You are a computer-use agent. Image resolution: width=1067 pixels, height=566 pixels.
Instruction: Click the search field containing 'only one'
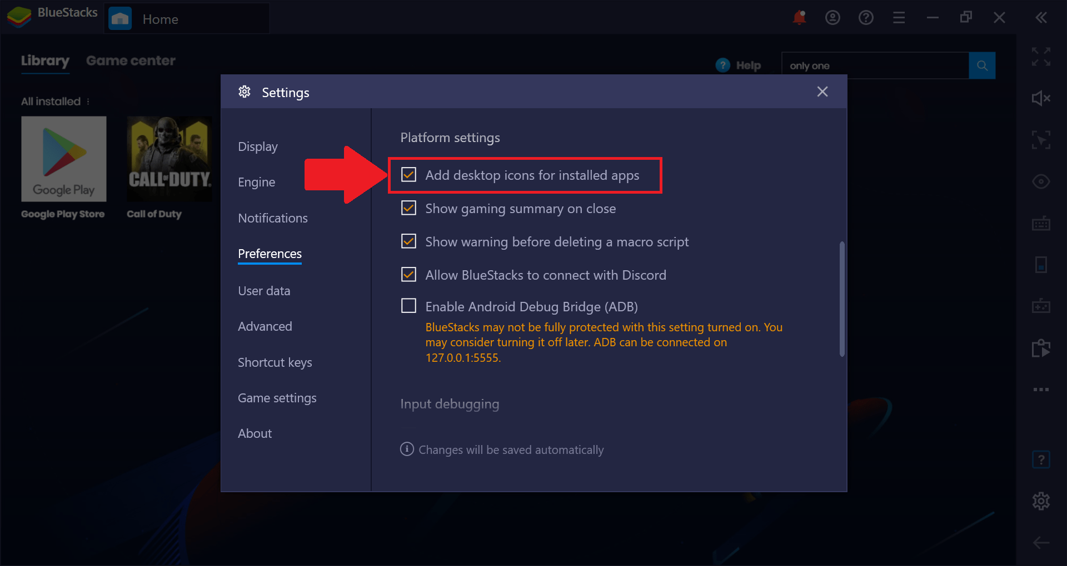(875, 65)
